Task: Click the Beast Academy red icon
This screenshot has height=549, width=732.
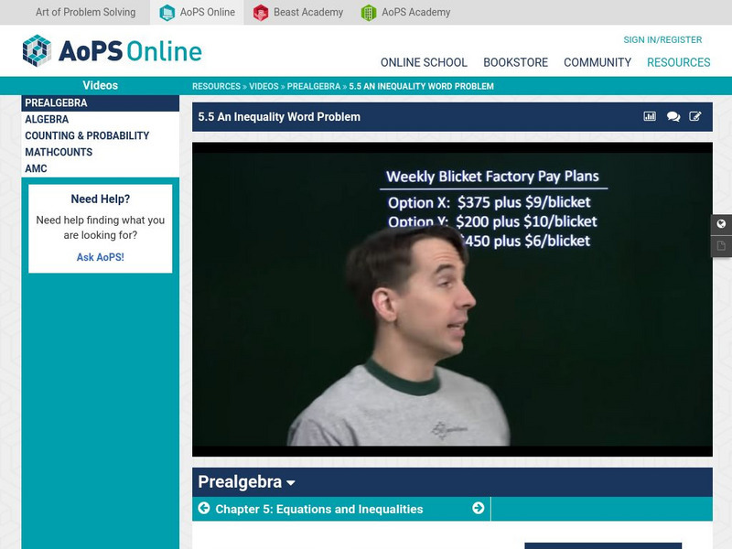Action: click(x=261, y=13)
